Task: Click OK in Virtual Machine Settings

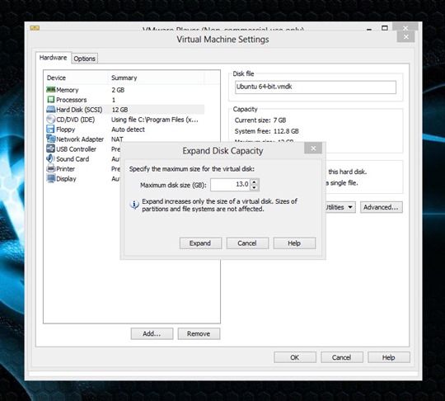Action: pyautogui.click(x=295, y=357)
